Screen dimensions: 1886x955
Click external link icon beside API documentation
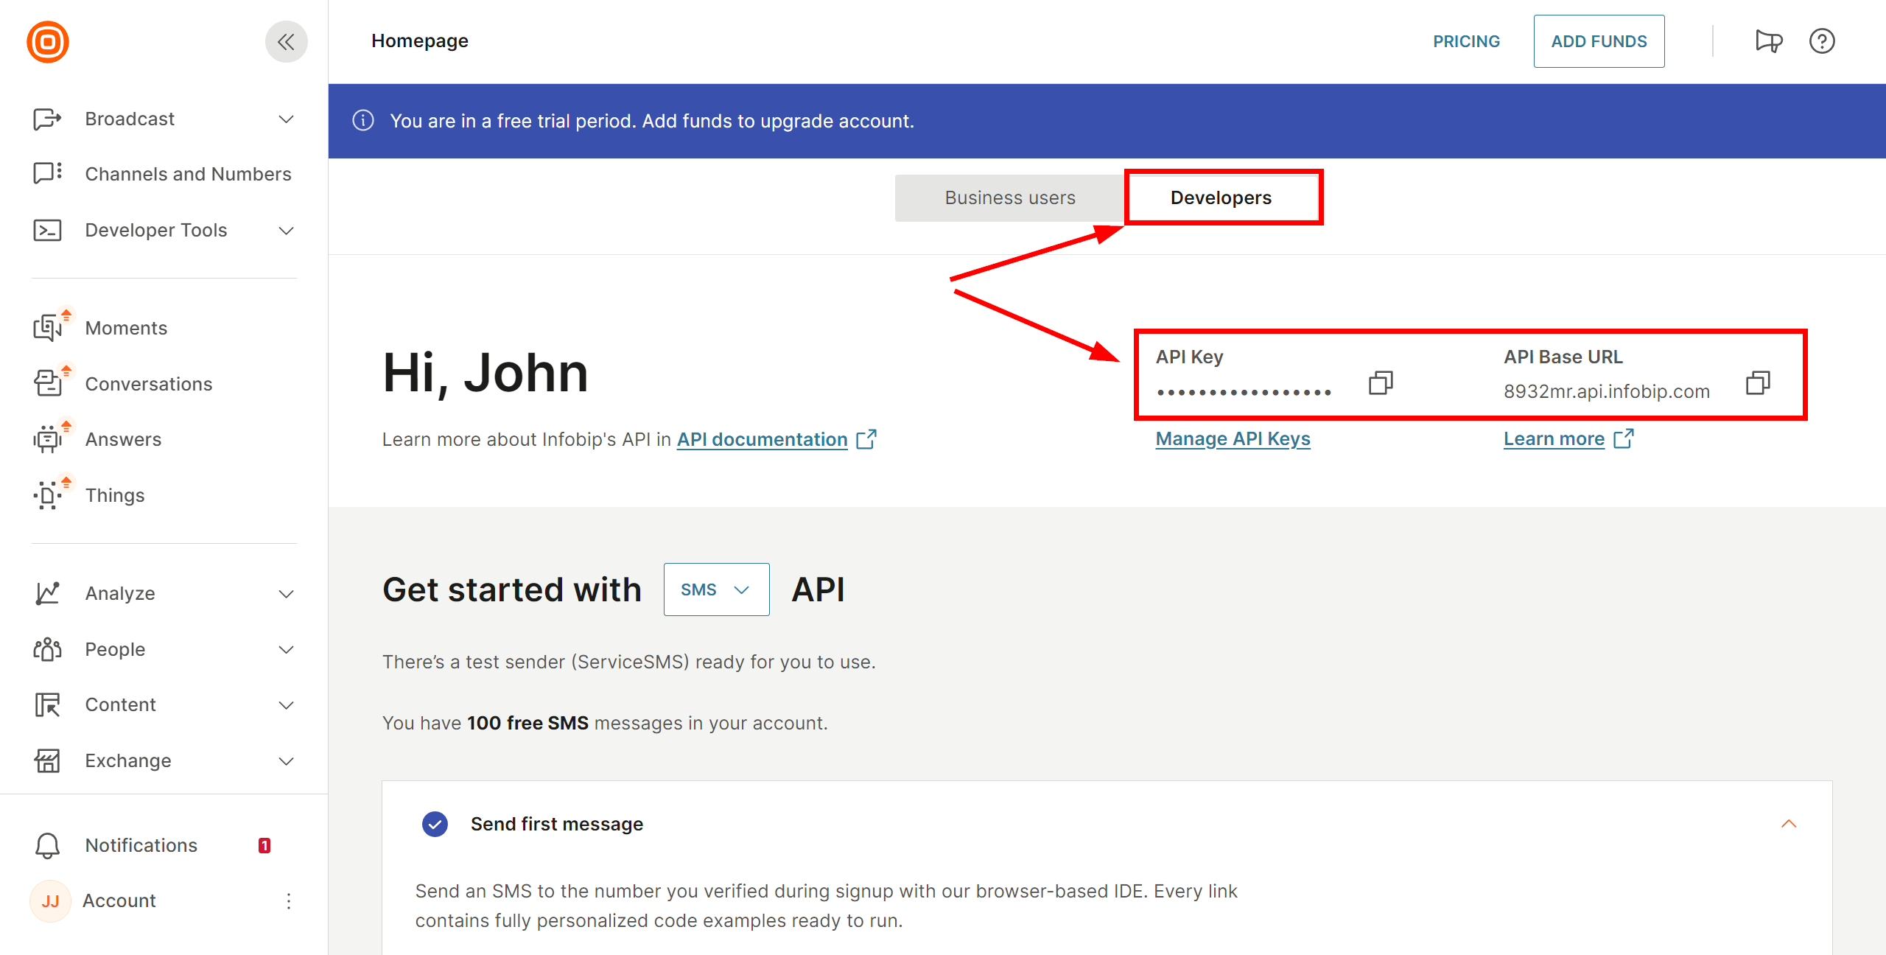(x=866, y=439)
